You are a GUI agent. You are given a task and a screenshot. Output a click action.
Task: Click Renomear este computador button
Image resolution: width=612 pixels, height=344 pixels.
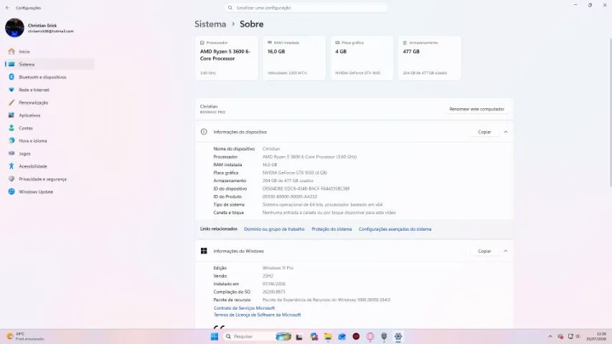click(x=476, y=109)
